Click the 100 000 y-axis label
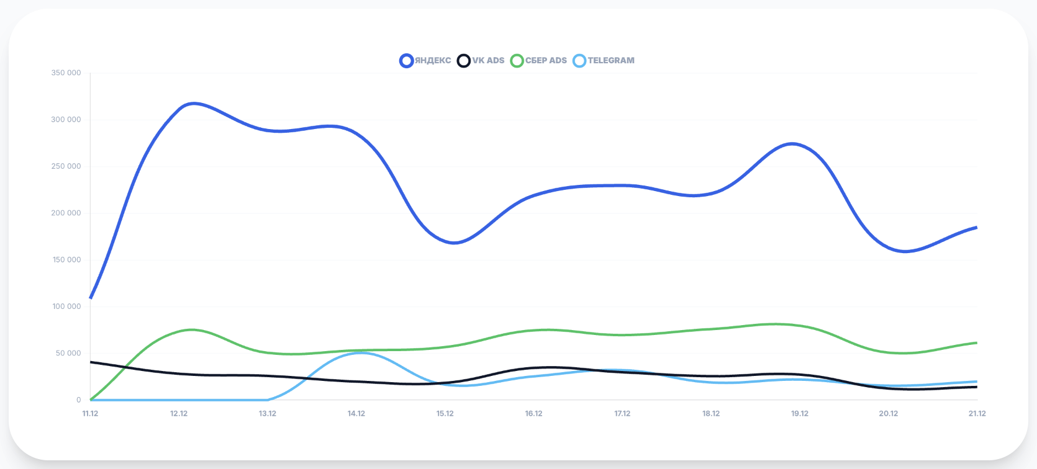This screenshot has width=1037, height=469. point(66,306)
